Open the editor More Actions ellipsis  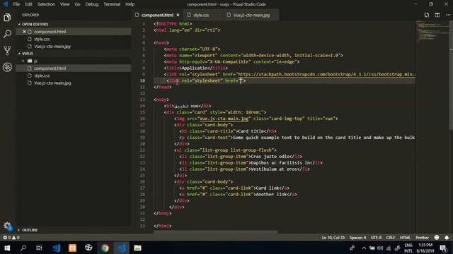pos(448,15)
